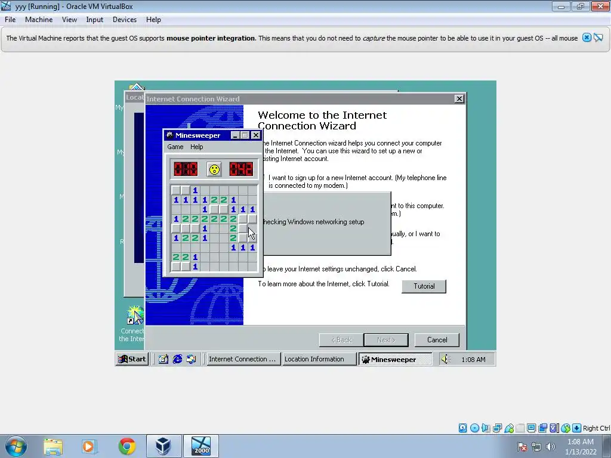The height and width of the screenshot is (458, 611).
Task: Close the Internet Connection Wizard window
Action: (x=459, y=99)
